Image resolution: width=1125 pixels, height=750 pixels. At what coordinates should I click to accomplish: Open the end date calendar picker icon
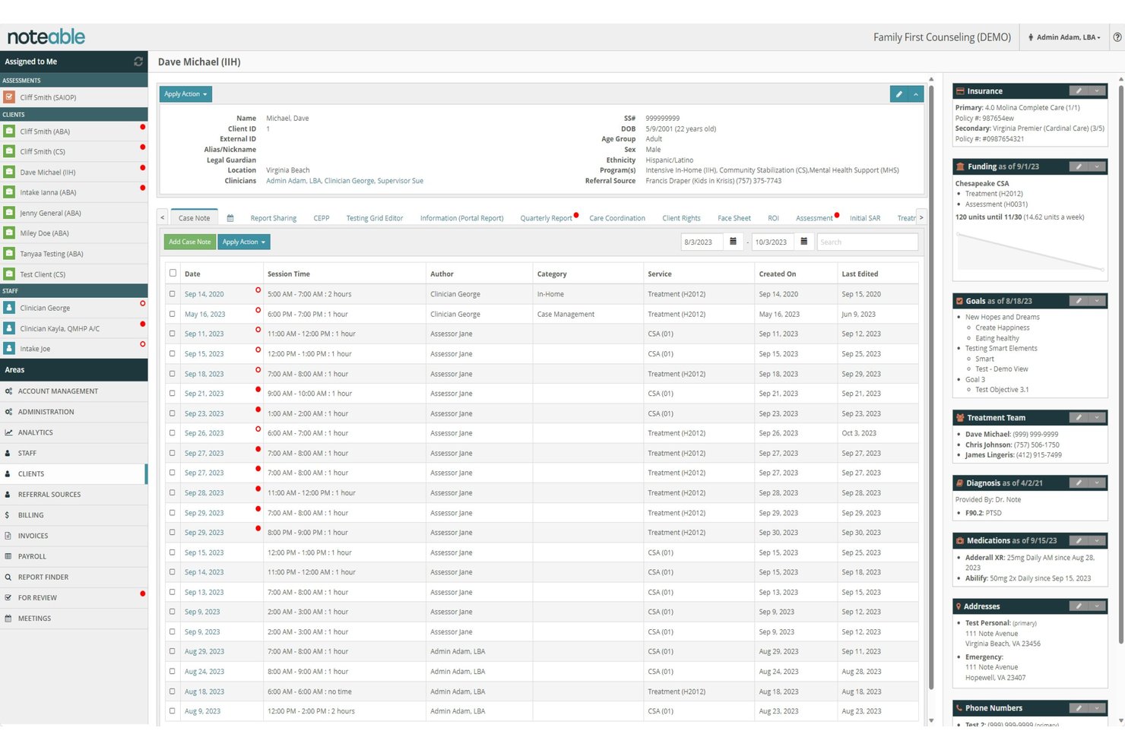pyautogui.click(x=804, y=242)
